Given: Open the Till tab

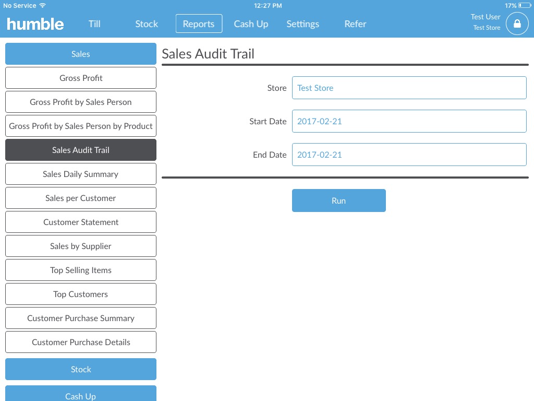Looking at the screenshot, I should (94, 24).
